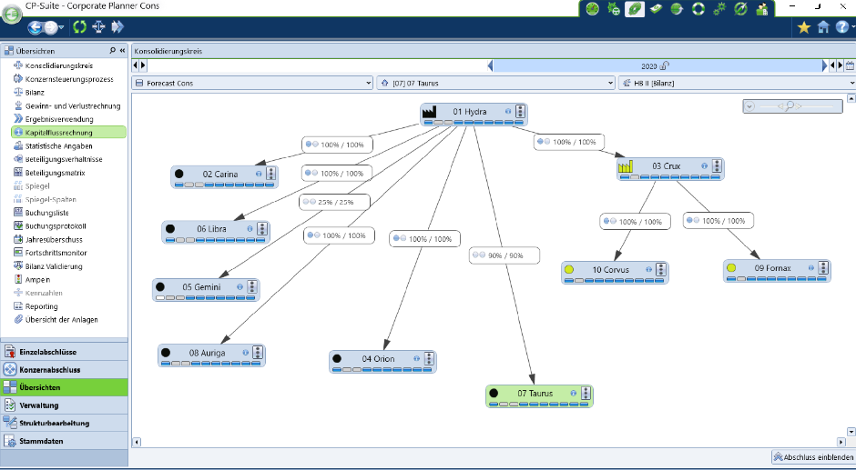The width and height of the screenshot is (856, 470).
Task: Open dropdown arrow next to back button
Action: pyautogui.click(x=61, y=28)
